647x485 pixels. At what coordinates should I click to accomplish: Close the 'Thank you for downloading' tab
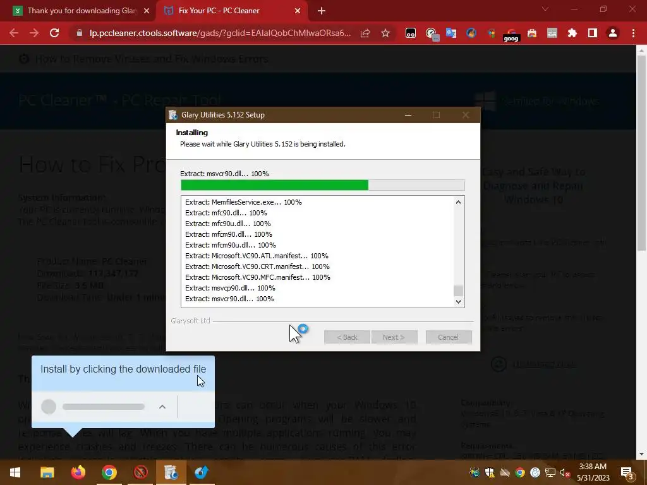147,11
